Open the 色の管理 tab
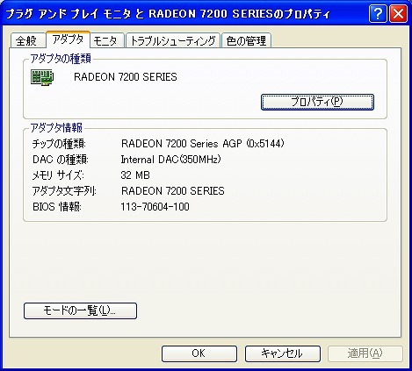 [246, 40]
